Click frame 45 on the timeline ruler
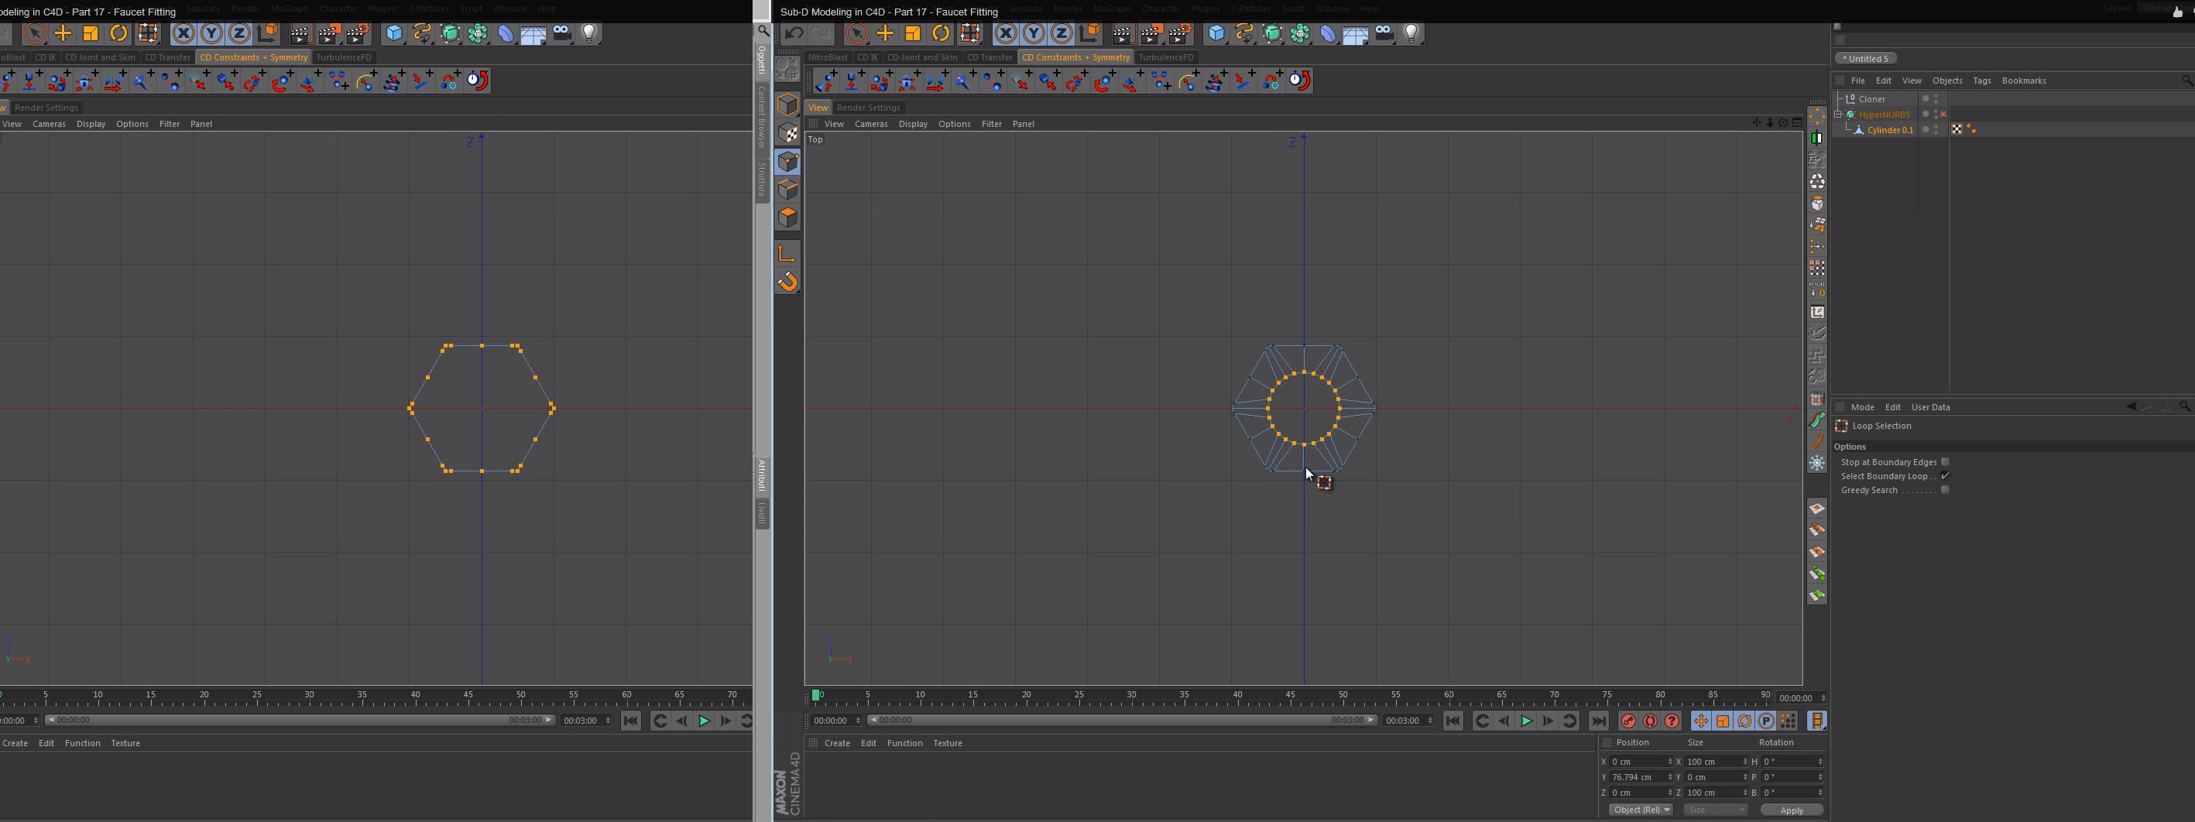This screenshot has width=2195, height=822. (x=1291, y=696)
